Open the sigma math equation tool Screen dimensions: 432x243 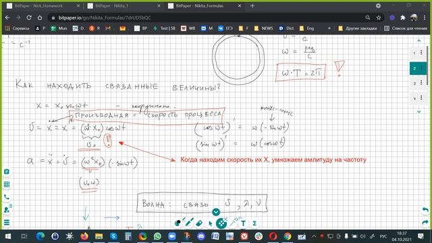[x=254, y=223]
